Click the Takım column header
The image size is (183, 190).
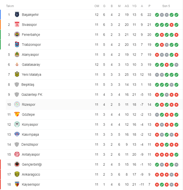pos(10,6)
